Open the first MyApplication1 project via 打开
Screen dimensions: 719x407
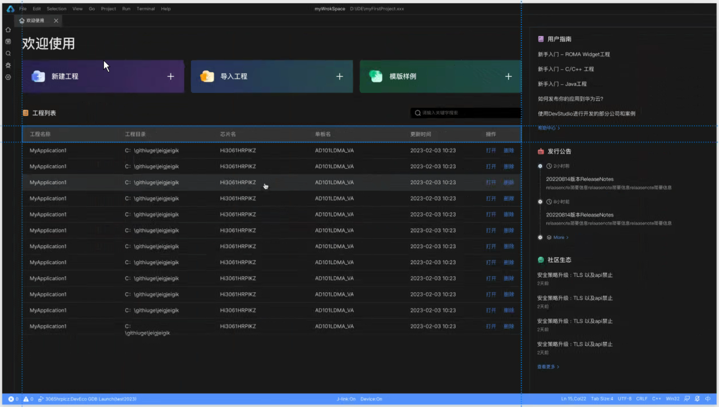490,150
